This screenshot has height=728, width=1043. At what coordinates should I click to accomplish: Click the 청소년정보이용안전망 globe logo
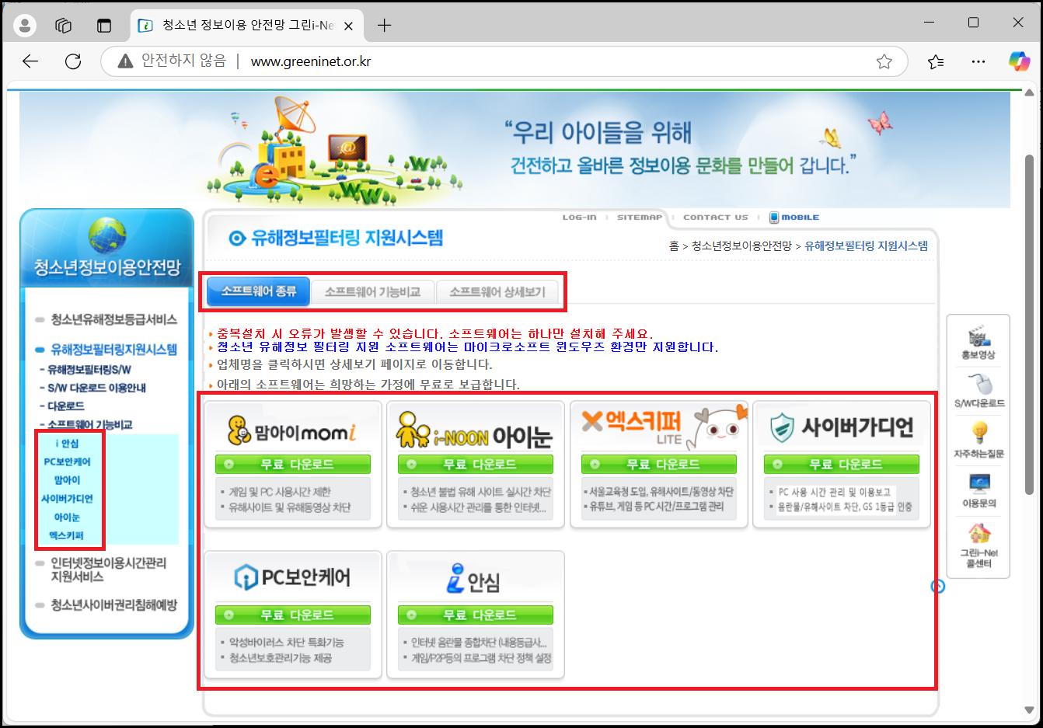[x=107, y=247]
